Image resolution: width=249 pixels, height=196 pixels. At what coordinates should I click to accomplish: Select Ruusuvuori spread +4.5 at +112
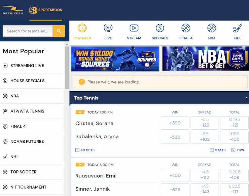coord(205,175)
